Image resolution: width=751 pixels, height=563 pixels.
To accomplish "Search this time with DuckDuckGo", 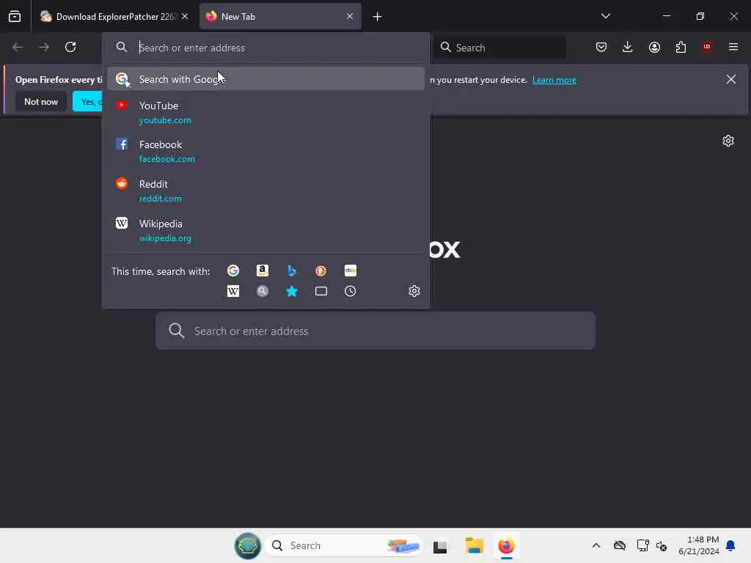I will coord(321,271).
